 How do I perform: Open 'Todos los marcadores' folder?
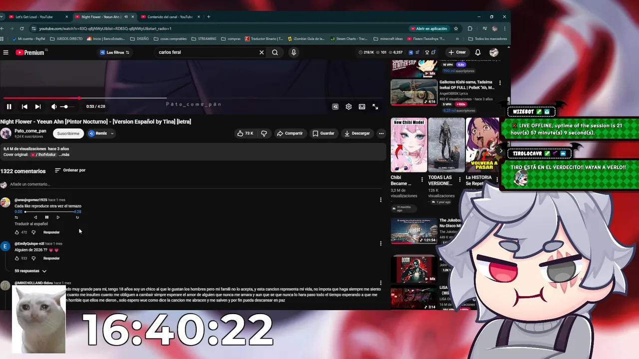[487, 39]
